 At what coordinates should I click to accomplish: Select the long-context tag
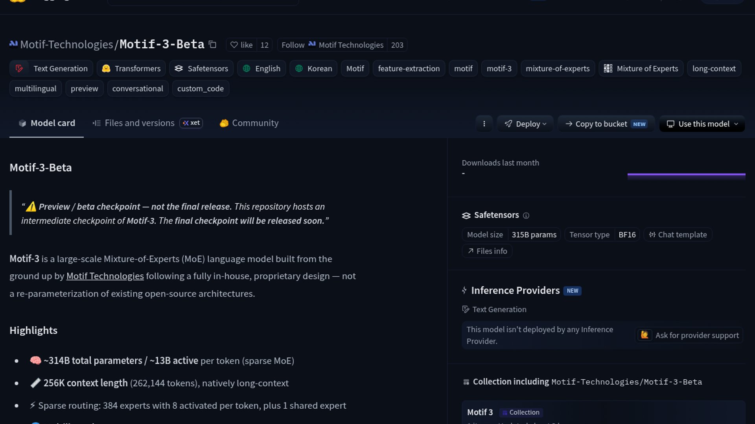point(714,68)
